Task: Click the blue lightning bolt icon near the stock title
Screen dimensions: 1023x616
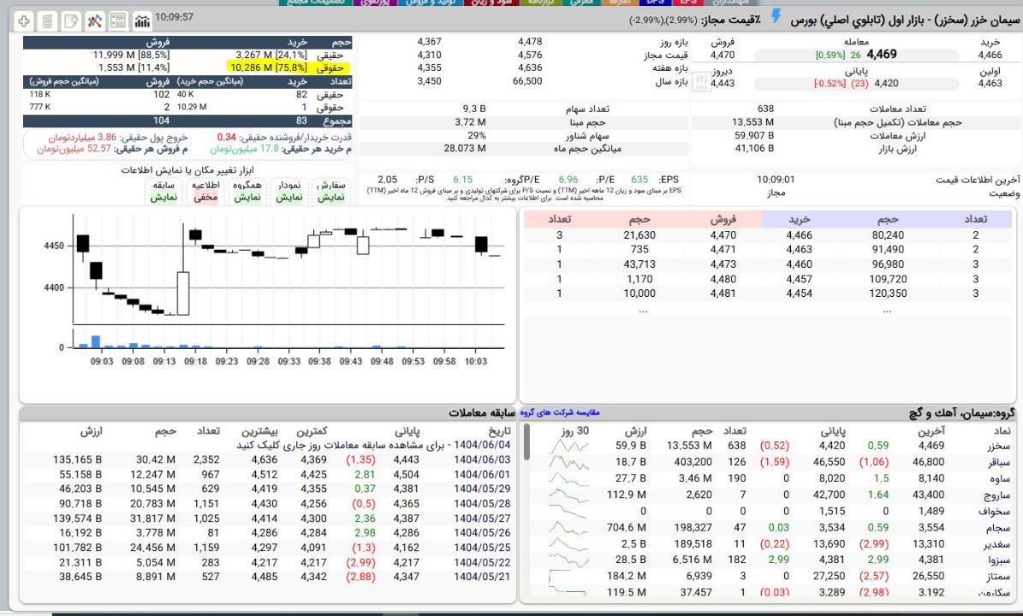Action: click(776, 16)
